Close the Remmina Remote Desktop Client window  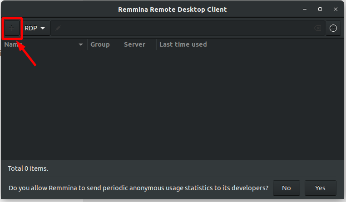coord(335,9)
